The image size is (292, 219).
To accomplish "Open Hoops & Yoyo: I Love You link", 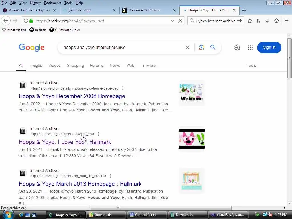I will 65,142.
